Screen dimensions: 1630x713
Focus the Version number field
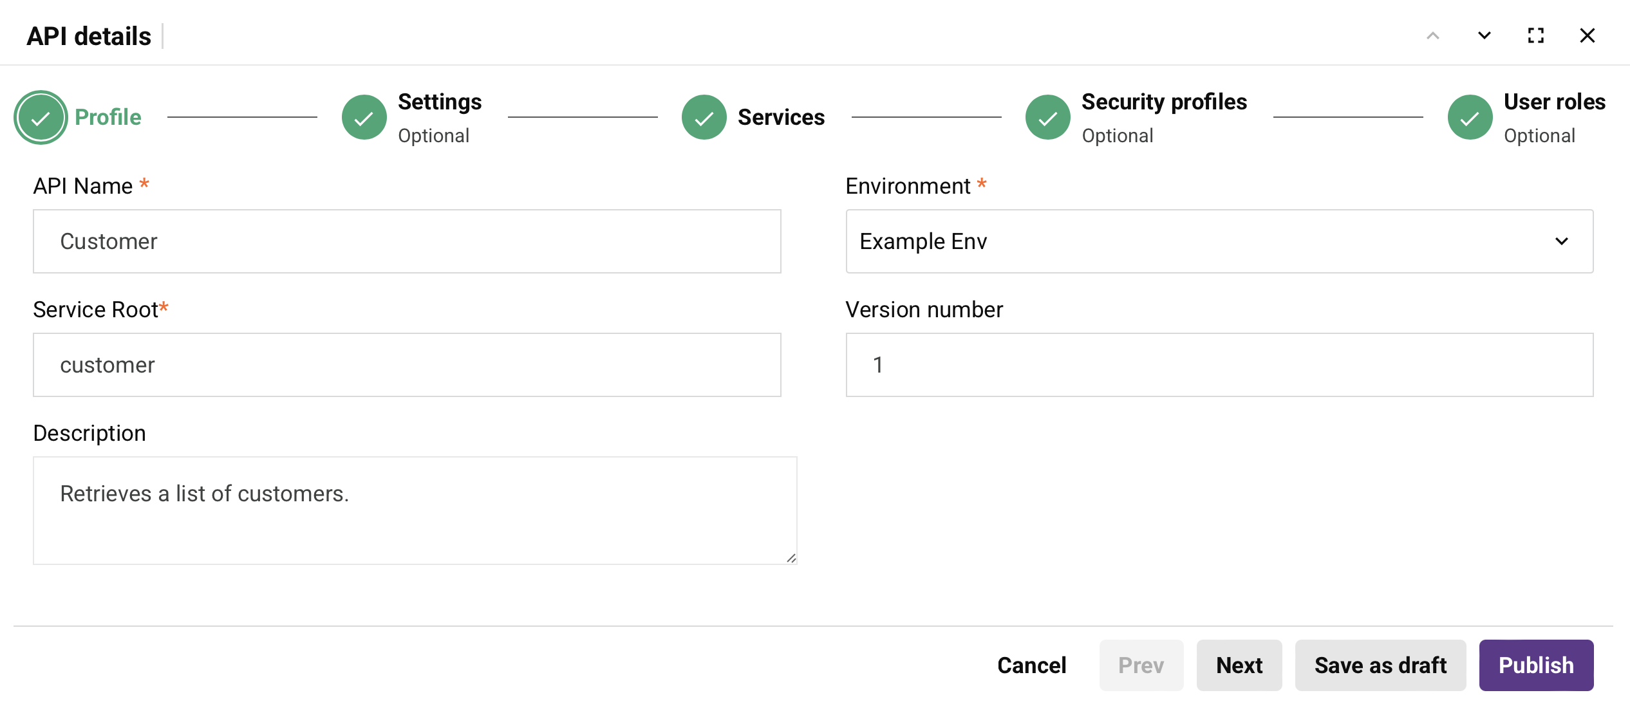[x=1219, y=365]
